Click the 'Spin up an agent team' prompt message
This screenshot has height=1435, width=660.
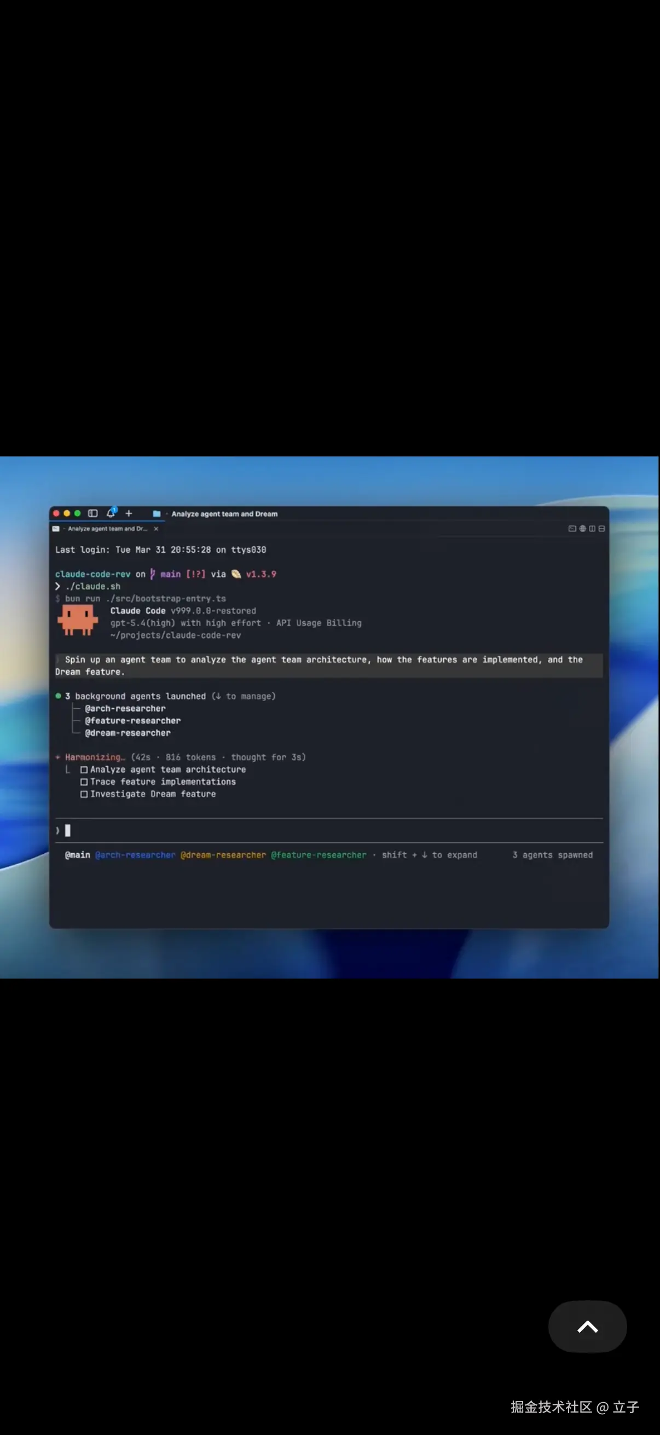(328, 666)
